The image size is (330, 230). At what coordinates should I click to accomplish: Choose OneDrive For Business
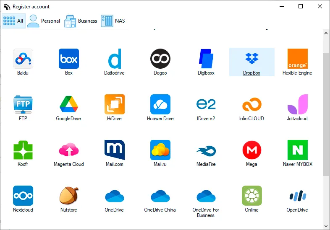(206, 196)
